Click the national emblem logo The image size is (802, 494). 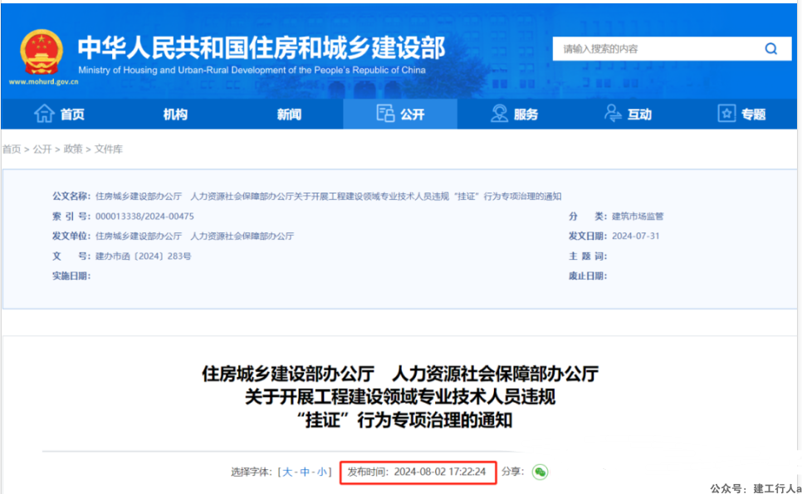coord(42,52)
